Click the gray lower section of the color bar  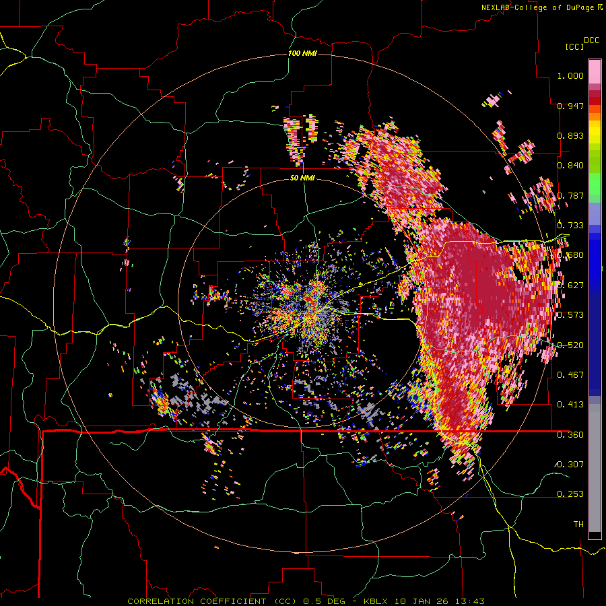tap(595, 468)
